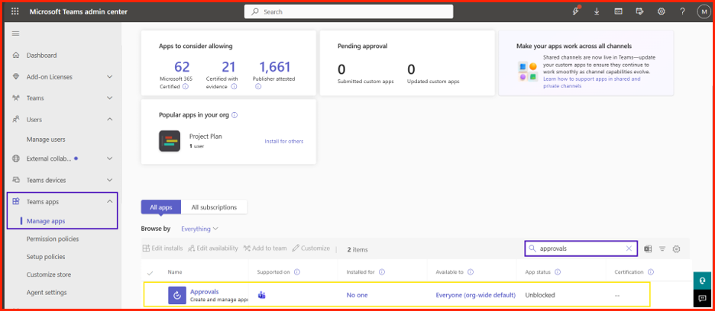
Task: Open the Approvals app name link
Action: coord(204,291)
